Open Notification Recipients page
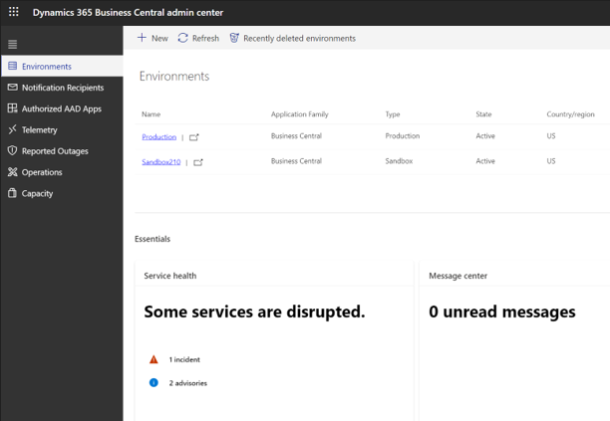 tap(62, 88)
